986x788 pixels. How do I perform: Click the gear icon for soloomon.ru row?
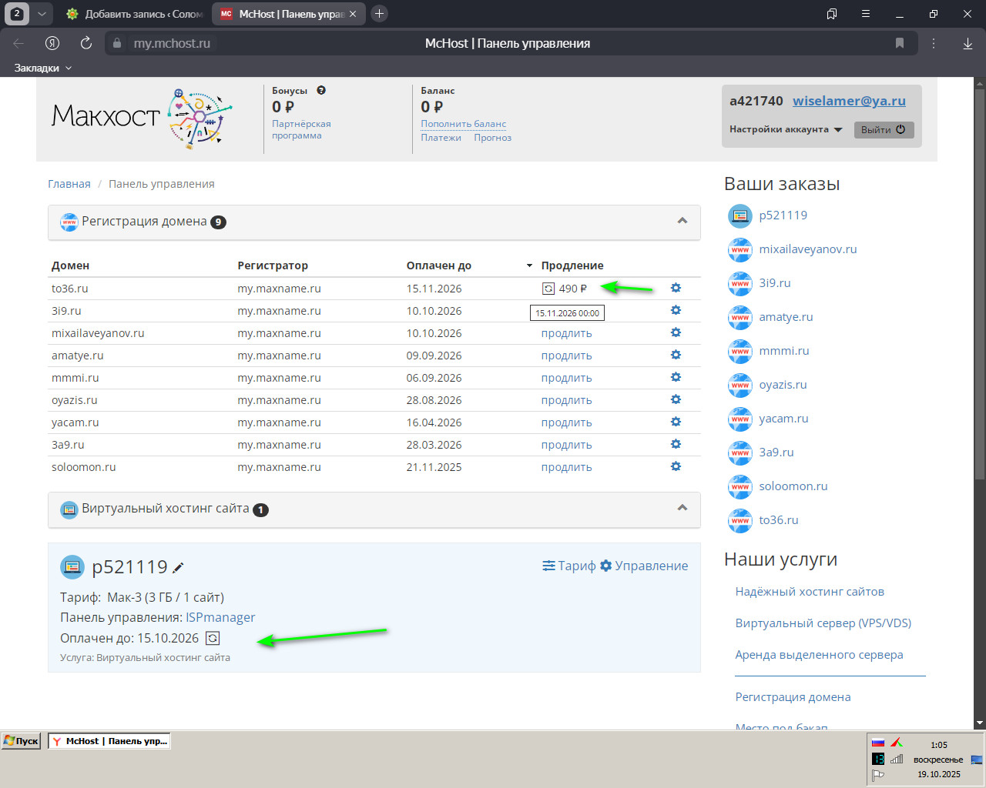[x=676, y=466]
